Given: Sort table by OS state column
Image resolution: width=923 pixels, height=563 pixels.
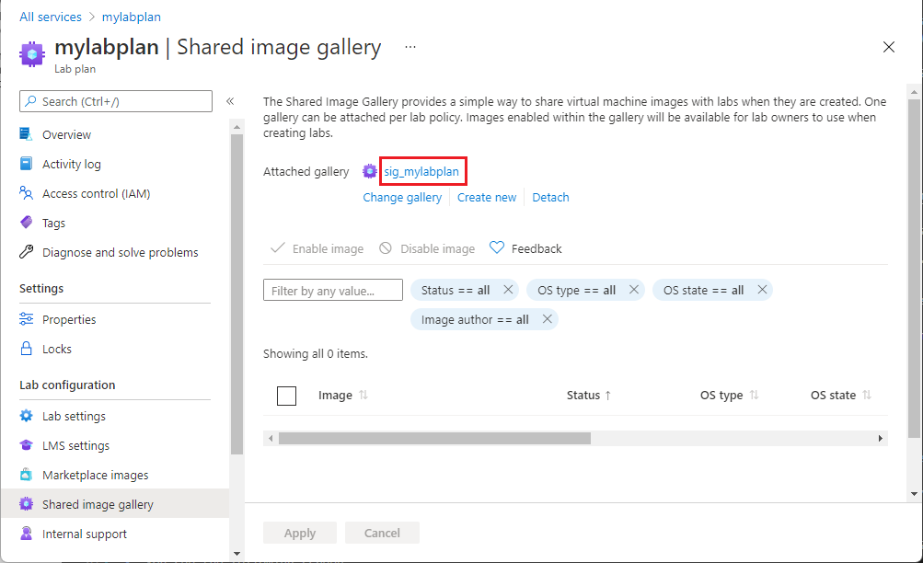Looking at the screenshot, I should (x=840, y=396).
